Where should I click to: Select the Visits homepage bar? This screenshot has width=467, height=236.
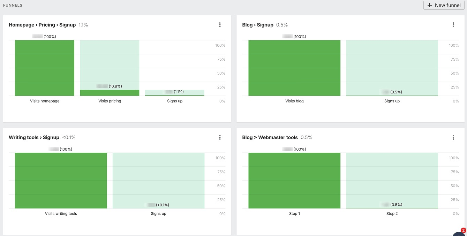44,68
